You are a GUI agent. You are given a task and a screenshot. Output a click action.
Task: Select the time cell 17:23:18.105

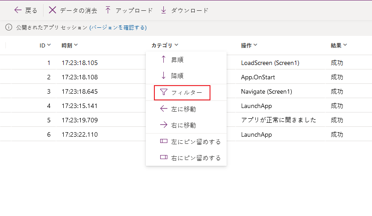(x=80, y=63)
